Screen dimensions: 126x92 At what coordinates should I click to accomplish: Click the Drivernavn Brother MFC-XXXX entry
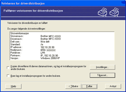[62, 39]
